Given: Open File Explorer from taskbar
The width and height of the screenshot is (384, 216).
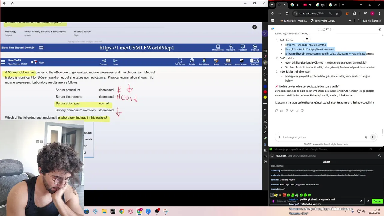Looking at the screenshot, I should coord(104,211).
